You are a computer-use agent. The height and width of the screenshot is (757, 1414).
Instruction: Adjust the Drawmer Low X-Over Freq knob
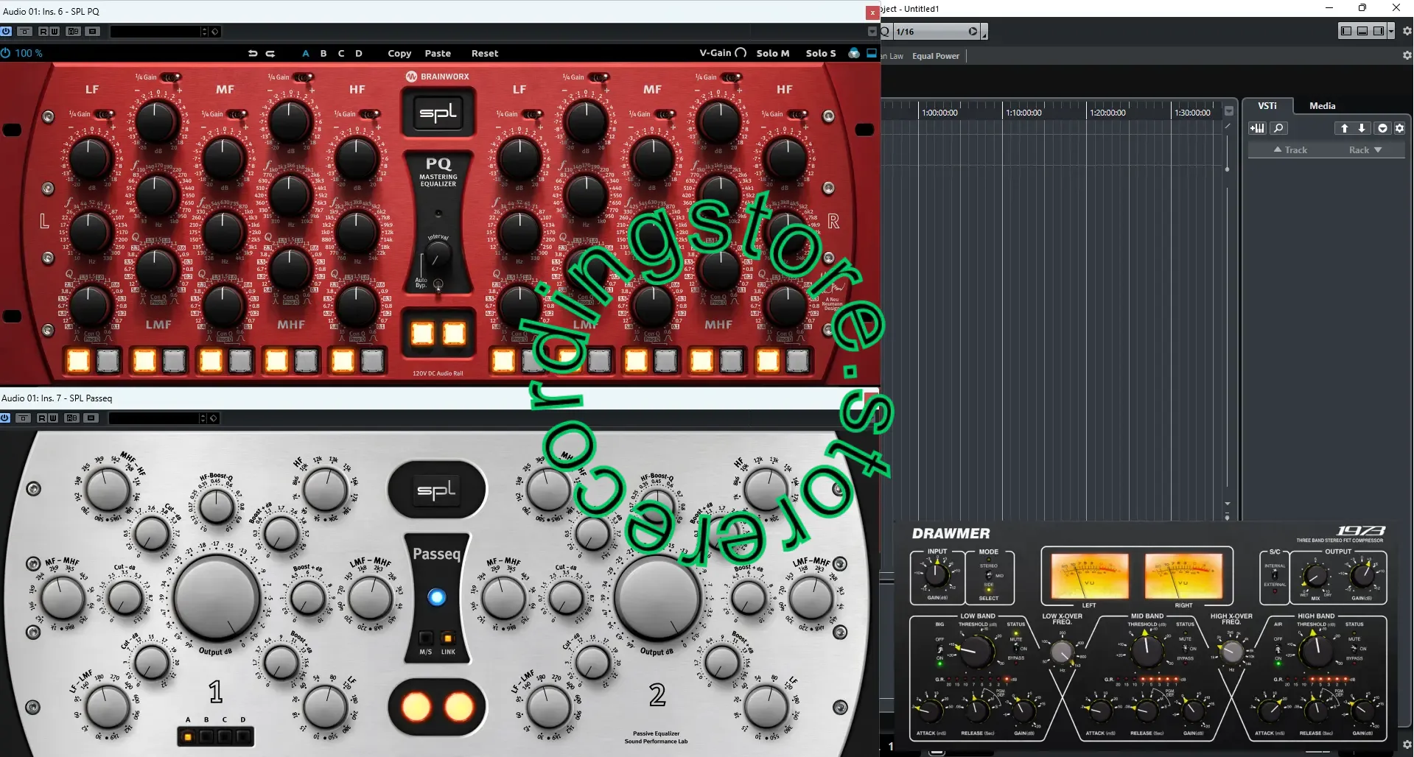(x=1062, y=652)
